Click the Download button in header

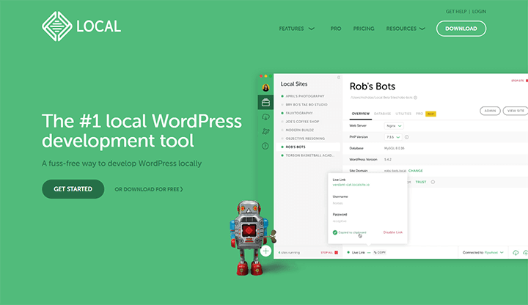pos(461,29)
